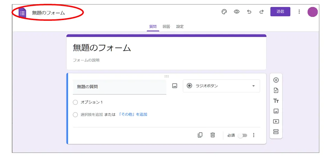Click the preview eye icon
The width and height of the screenshot is (327, 165).
point(237,12)
